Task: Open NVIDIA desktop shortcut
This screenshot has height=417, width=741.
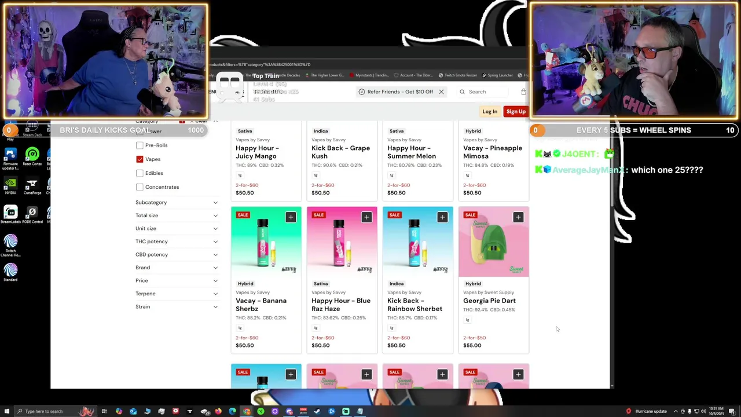Action: pos(10,186)
